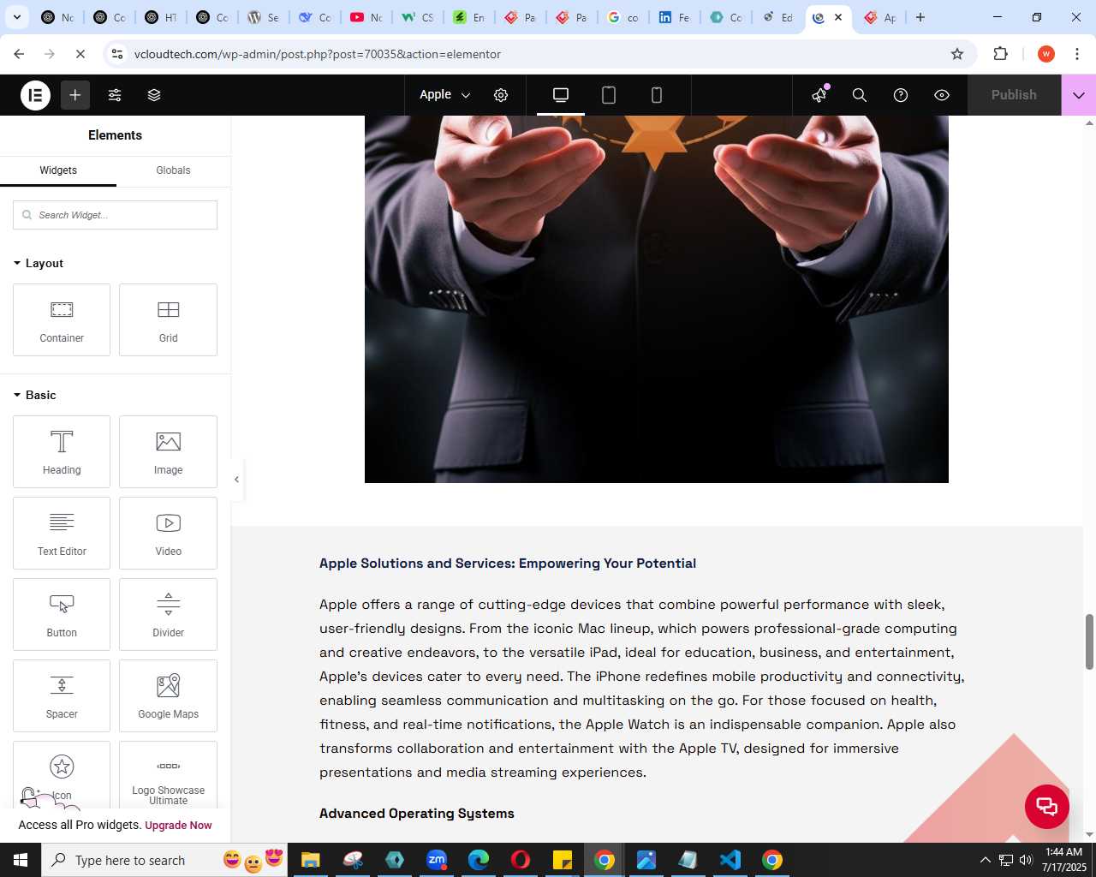Open Site Settings sliders icon
The image size is (1096, 877).
point(115,95)
